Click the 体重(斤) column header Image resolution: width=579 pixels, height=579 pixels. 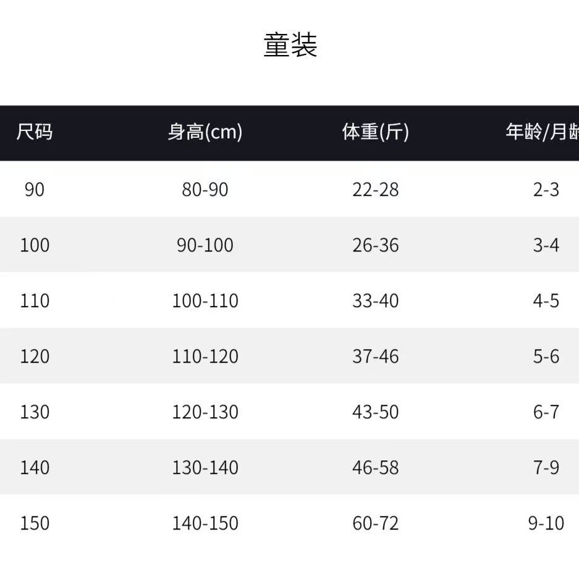[x=376, y=132]
